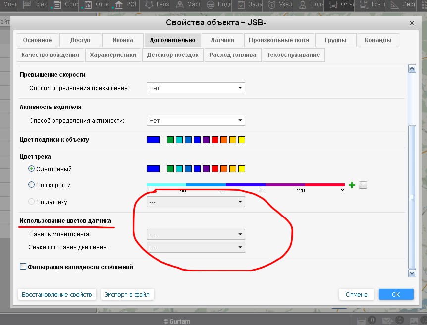The height and width of the screenshot is (325, 427).
Task: Open the notifications alarm clock icon in the top bar
Action: tap(272, 5)
